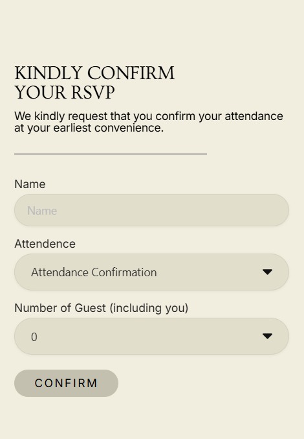The height and width of the screenshot is (439, 304).
Task: Click the attendance request paragraph text
Action: pyautogui.click(x=149, y=122)
